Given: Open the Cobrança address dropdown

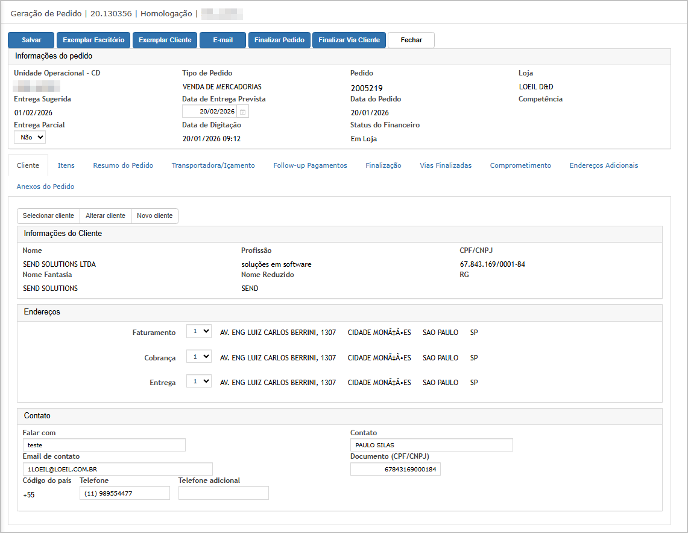Looking at the screenshot, I should click(x=198, y=357).
